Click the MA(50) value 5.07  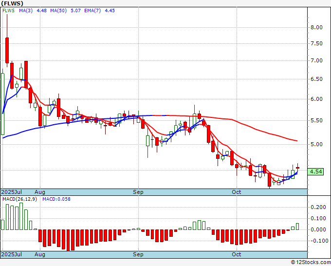[75, 11]
